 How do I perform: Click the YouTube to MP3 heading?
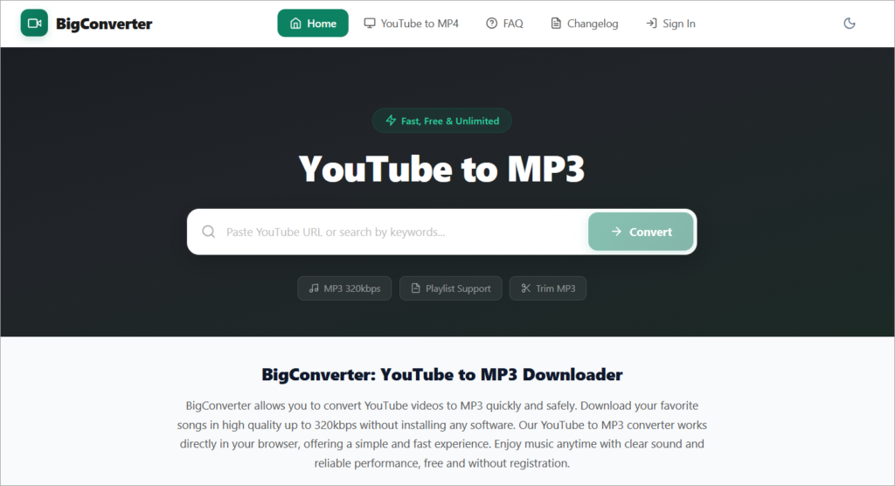[x=441, y=169]
